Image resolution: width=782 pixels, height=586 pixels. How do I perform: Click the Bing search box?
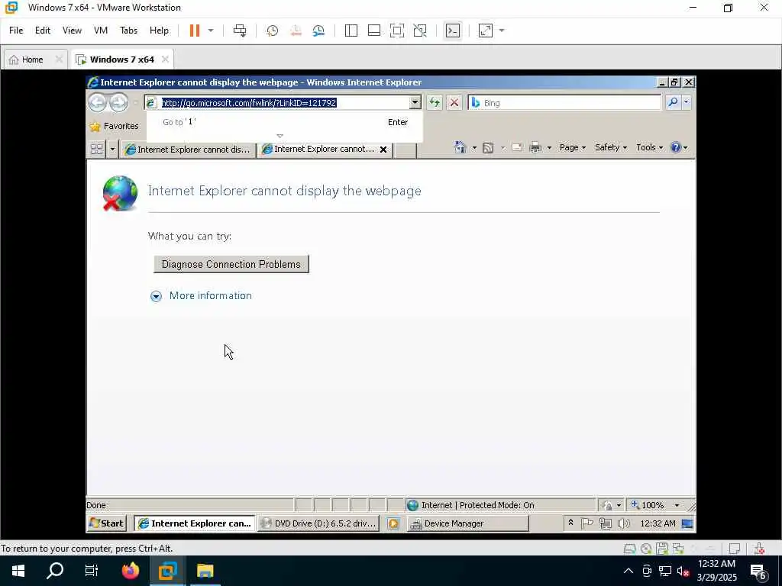click(x=564, y=103)
